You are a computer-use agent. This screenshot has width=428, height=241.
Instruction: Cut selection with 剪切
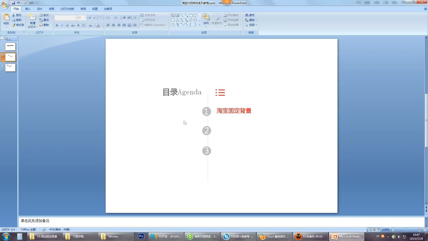17,15
